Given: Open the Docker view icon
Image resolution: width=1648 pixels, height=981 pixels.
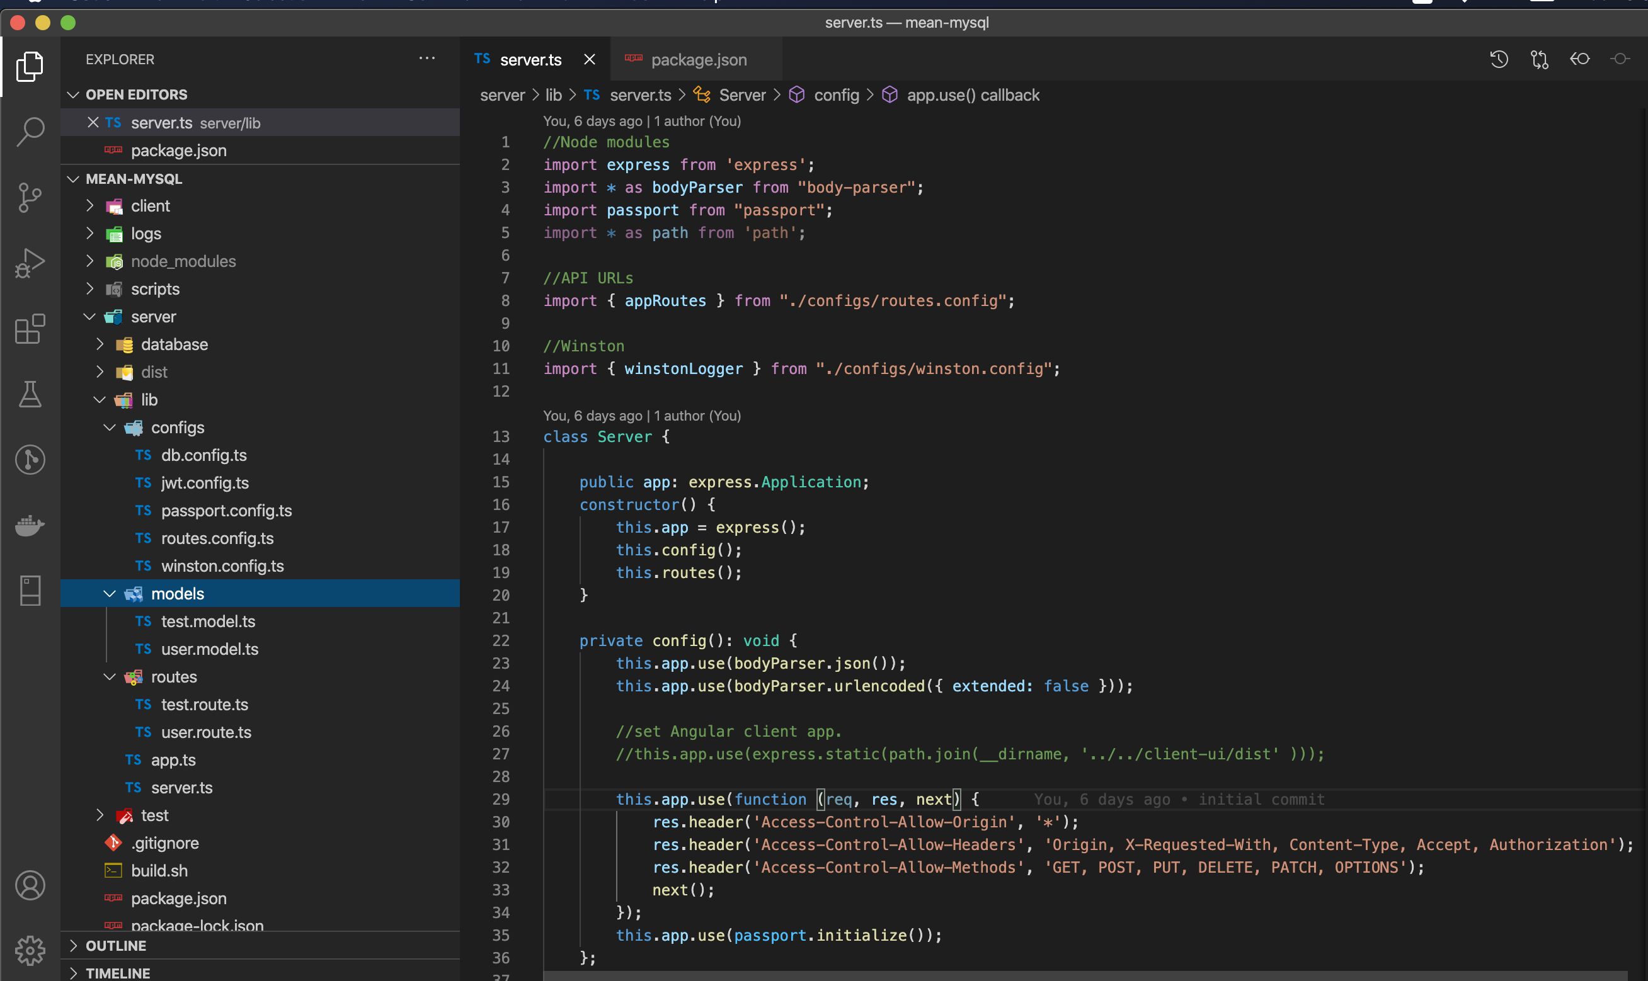Looking at the screenshot, I should pos(30,526).
